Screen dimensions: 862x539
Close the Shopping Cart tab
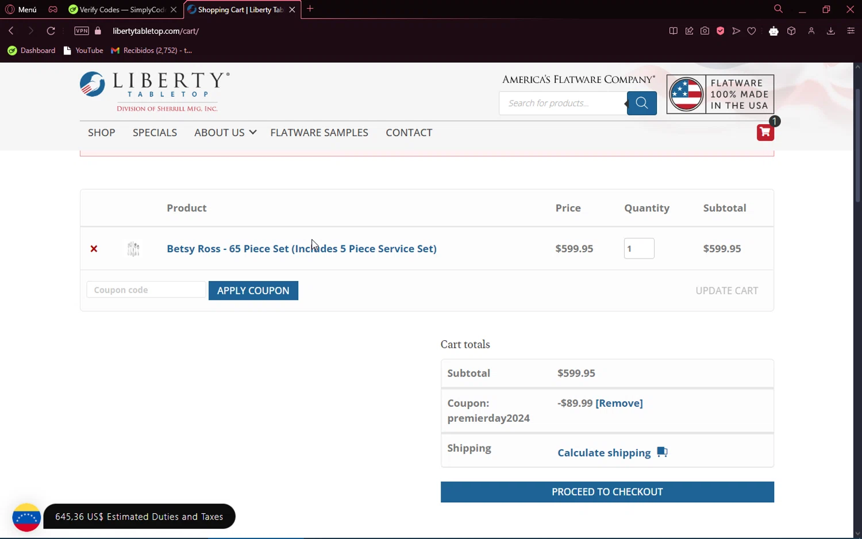click(292, 10)
